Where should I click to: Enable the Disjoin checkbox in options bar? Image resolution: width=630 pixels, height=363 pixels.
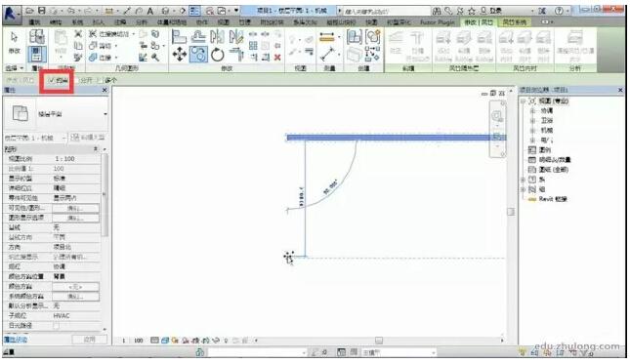(78, 80)
